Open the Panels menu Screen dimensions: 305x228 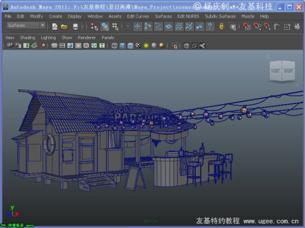point(108,37)
